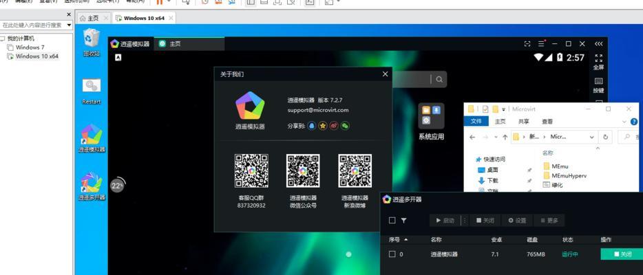The width and height of the screenshot is (643, 275).
Task: Click the emulator hamburger menu icon
Action: point(542,44)
